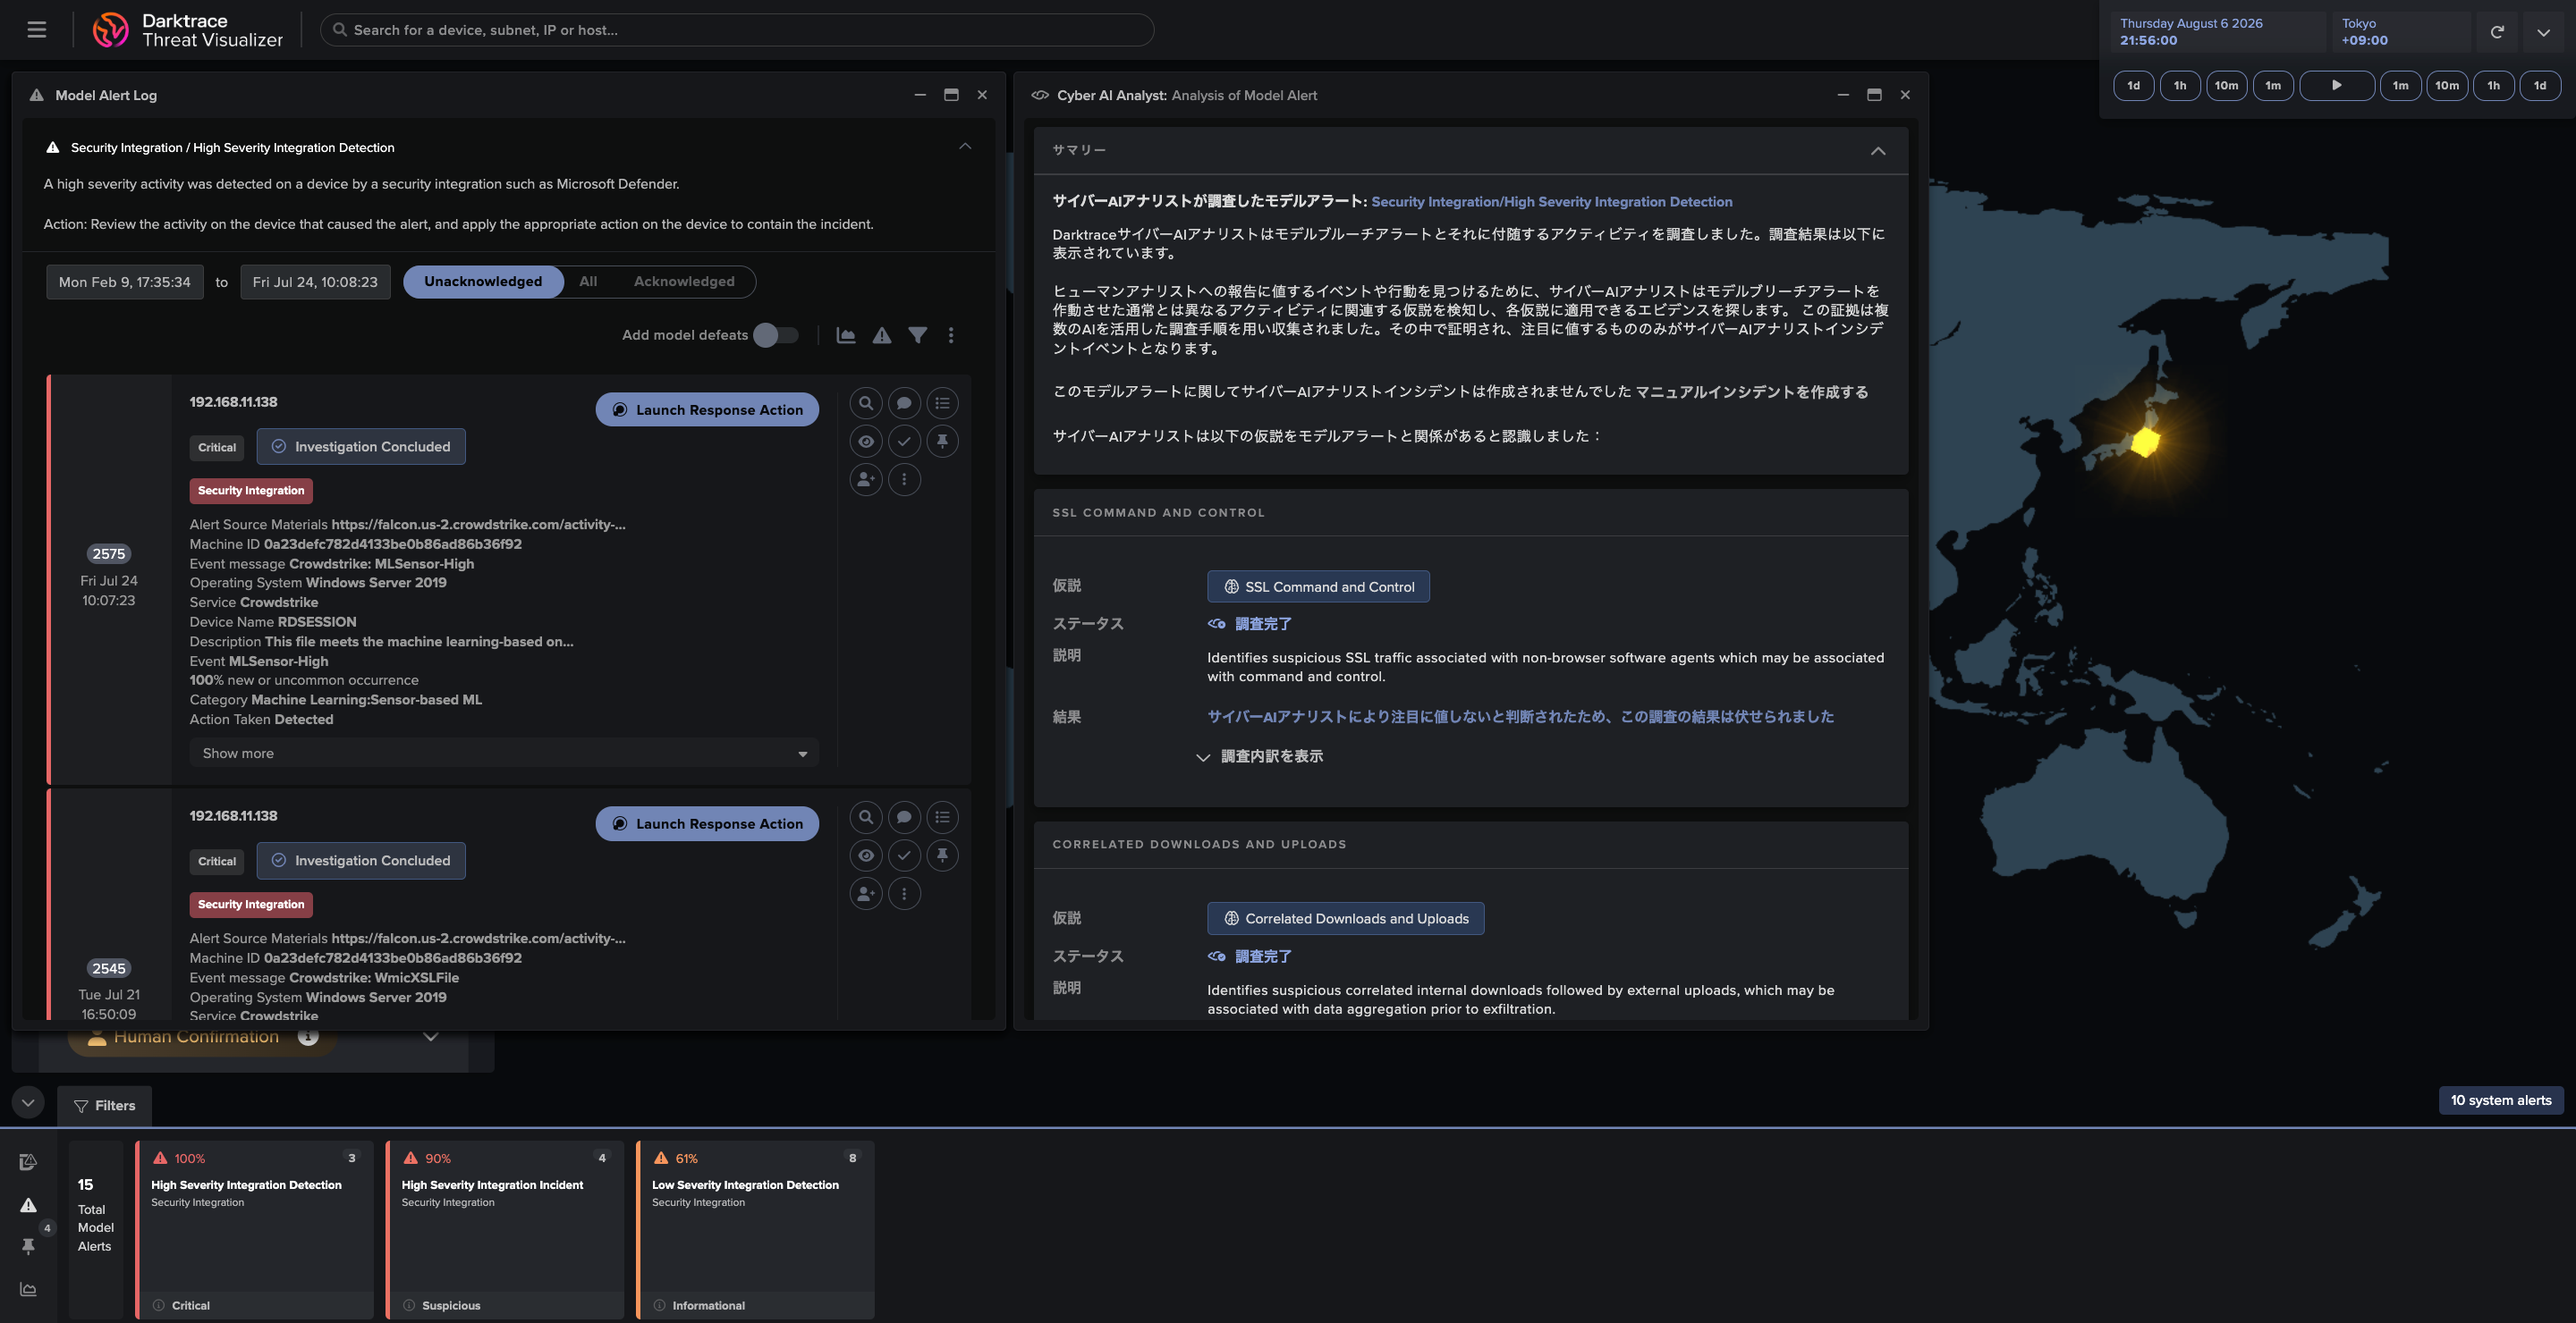The width and height of the screenshot is (2576, 1323).
Task: Click the edit report sidebar icon
Action: pos(28,1162)
